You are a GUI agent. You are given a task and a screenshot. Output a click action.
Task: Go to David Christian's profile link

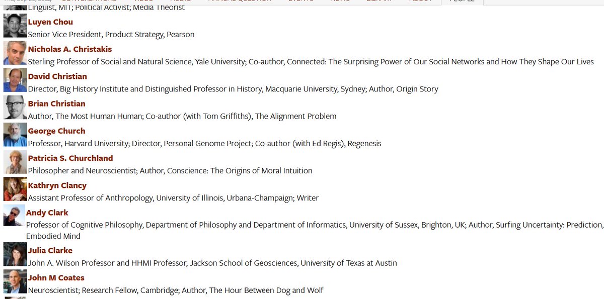[x=57, y=76]
